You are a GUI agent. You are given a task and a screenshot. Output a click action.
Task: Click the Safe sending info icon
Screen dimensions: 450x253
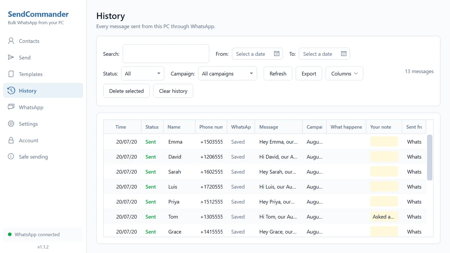coord(11,157)
